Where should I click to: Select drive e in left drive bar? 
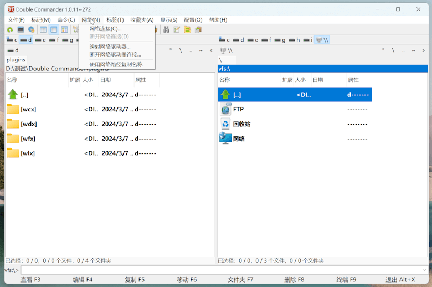(40, 40)
